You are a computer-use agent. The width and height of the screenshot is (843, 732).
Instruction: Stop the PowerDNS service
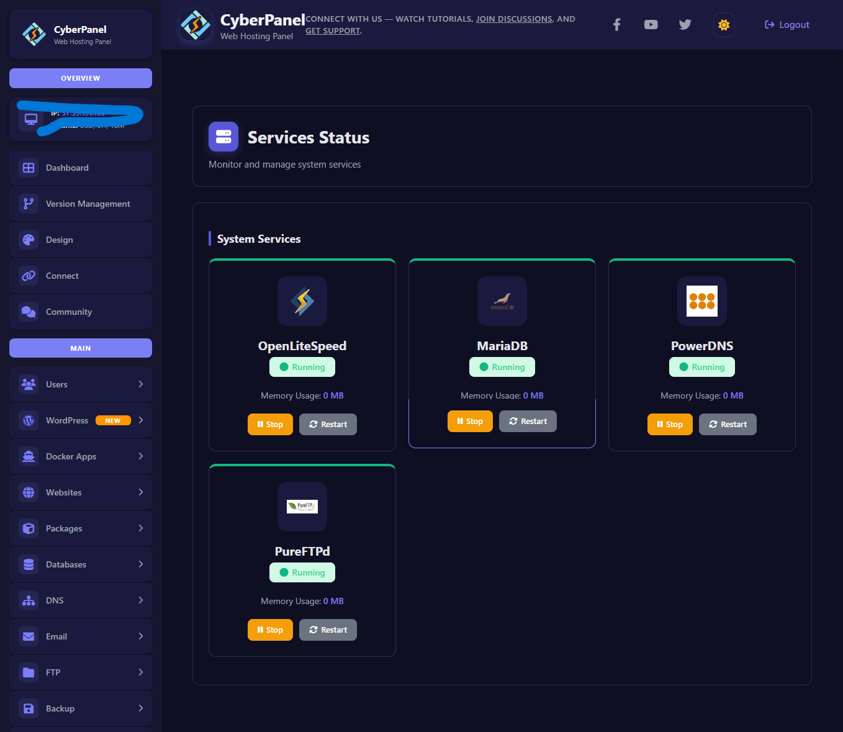(670, 425)
